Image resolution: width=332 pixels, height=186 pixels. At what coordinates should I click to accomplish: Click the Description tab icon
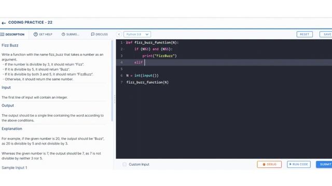[2, 35]
